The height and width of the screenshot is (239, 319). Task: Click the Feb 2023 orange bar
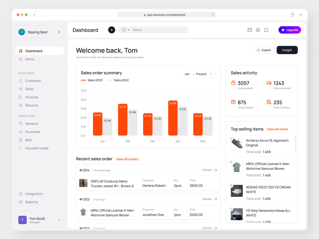coord(123,120)
